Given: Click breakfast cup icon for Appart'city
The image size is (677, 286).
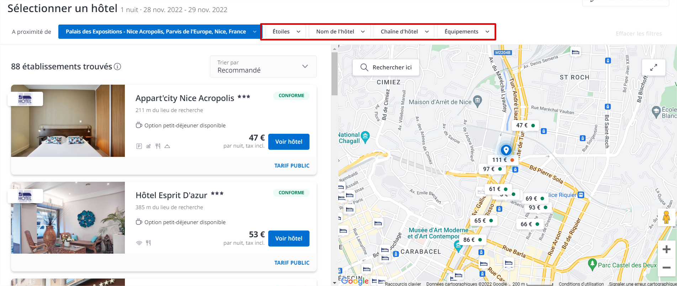Looking at the screenshot, I should (139, 125).
